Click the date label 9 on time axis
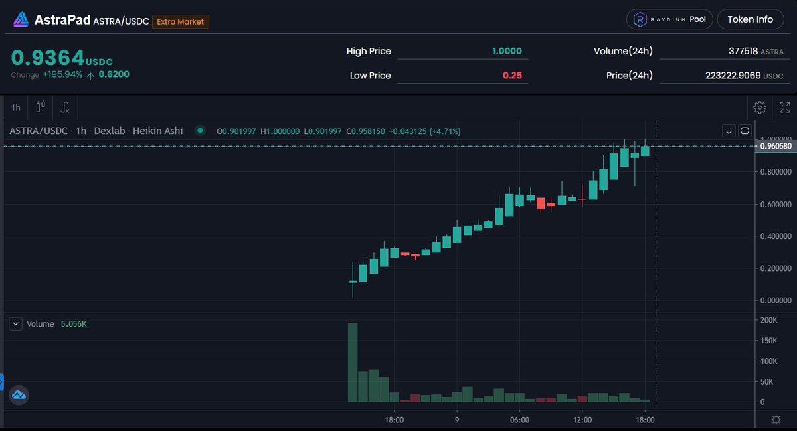Viewport: 797px width, 431px height. (x=457, y=420)
